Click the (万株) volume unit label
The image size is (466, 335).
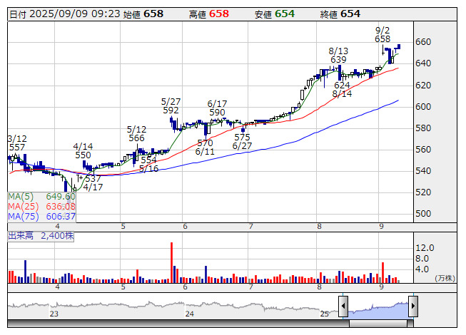pos(445,278)
